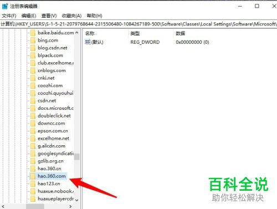Click folder icon of club.excelhome key

(33, 63)
